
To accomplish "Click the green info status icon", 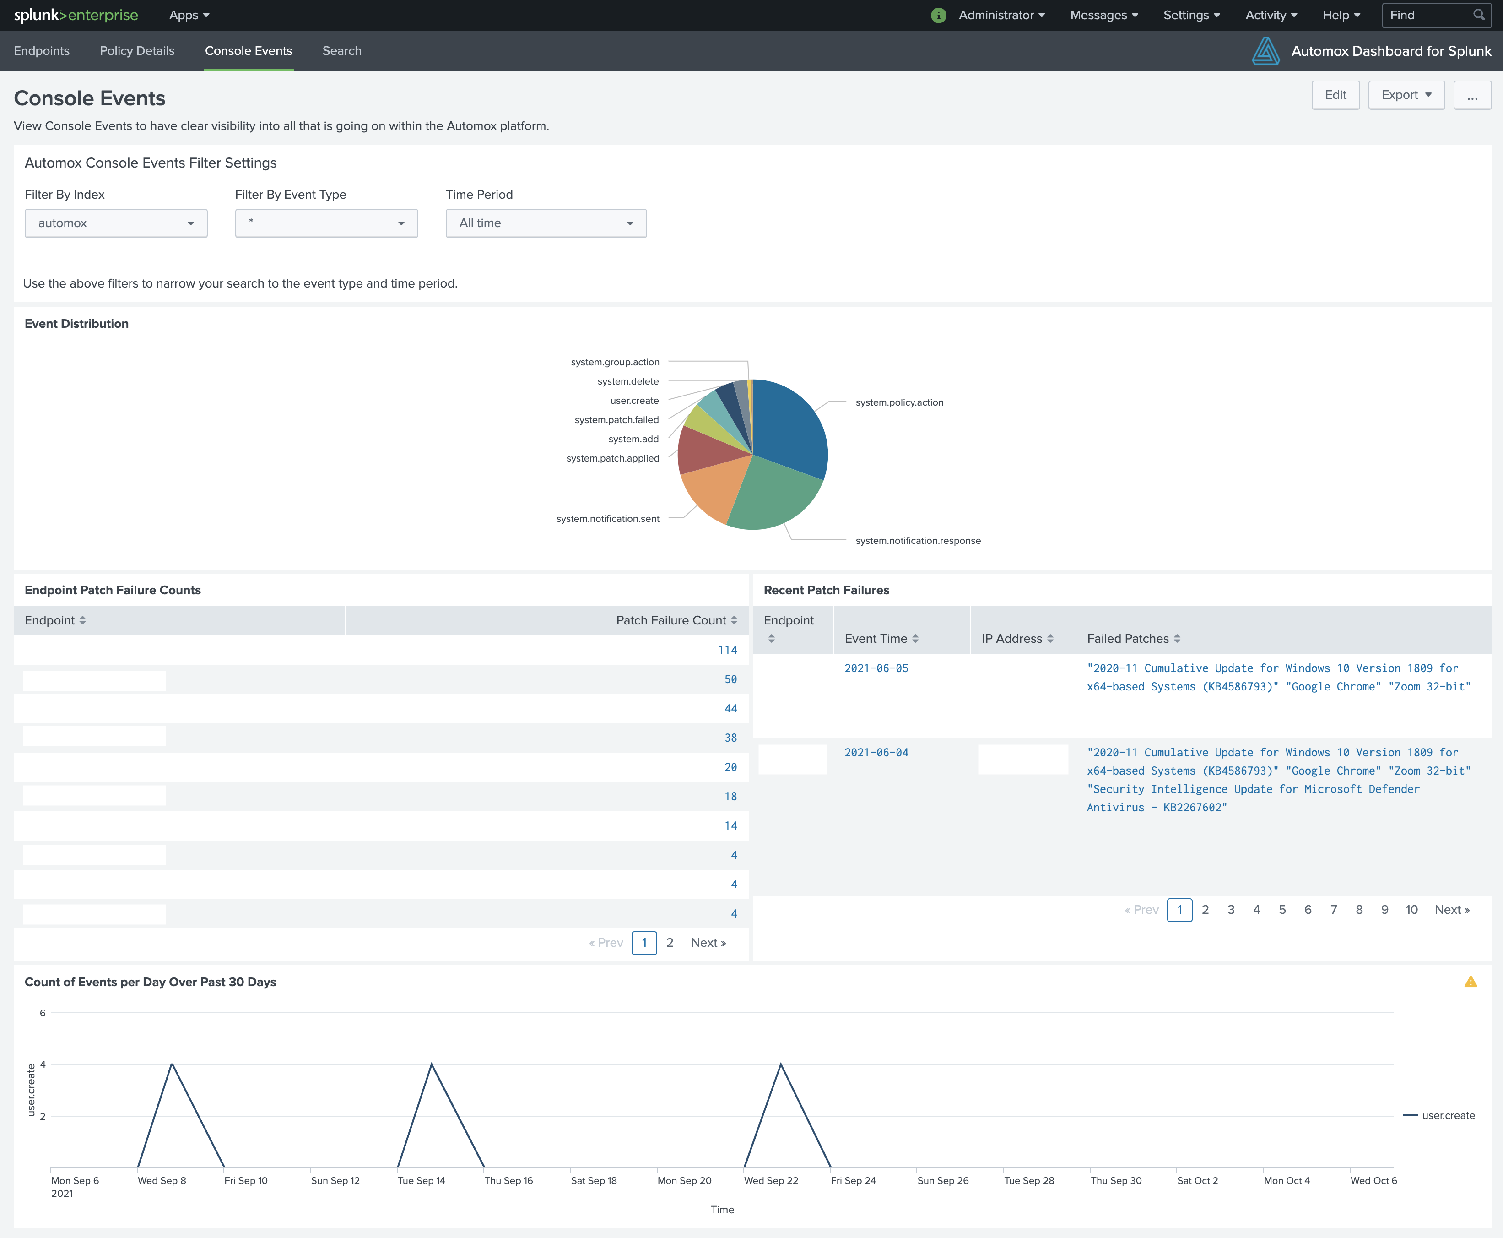I will 938,16.
